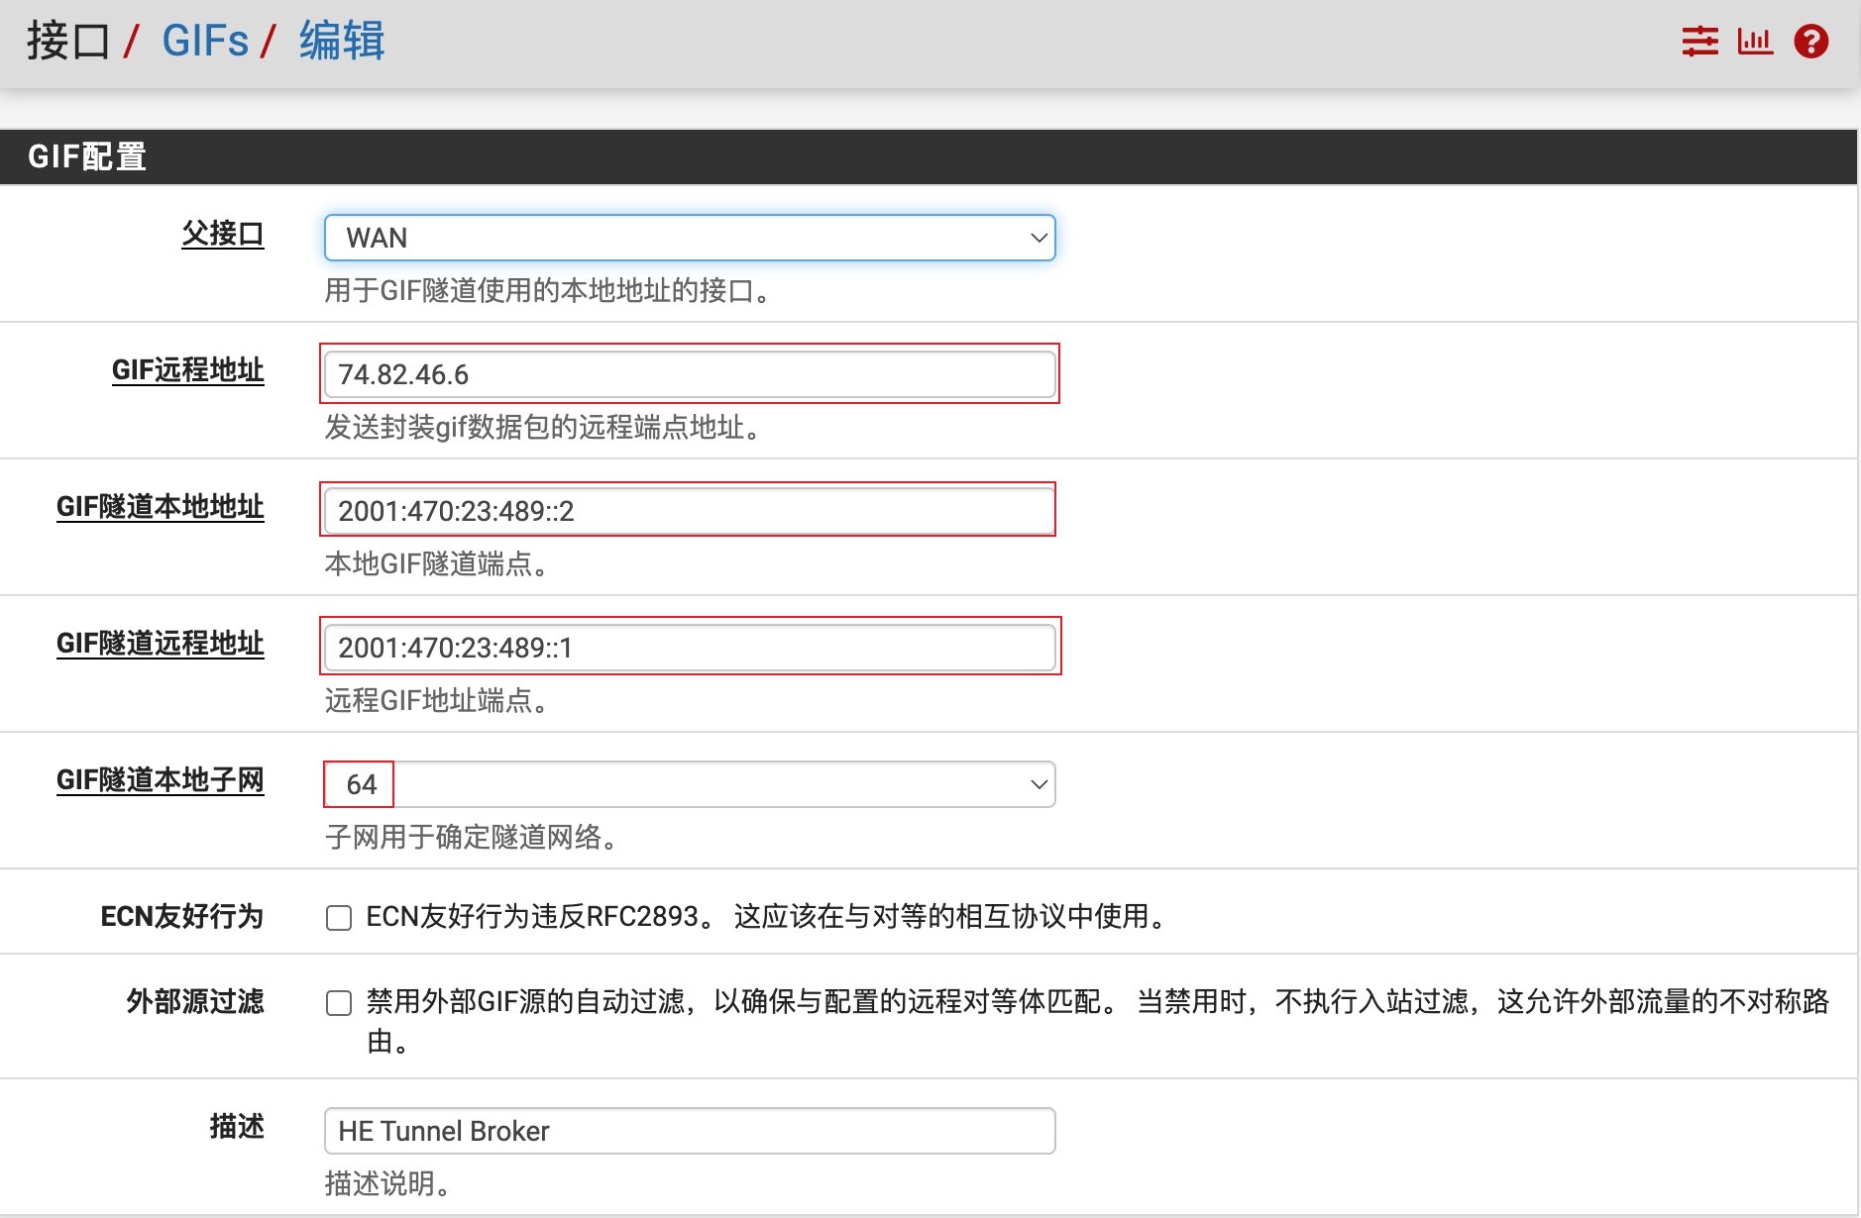Click the 接口 breadcrumb text
The height and width of the screenshot is (1218, 1861).
click(67, 42)
